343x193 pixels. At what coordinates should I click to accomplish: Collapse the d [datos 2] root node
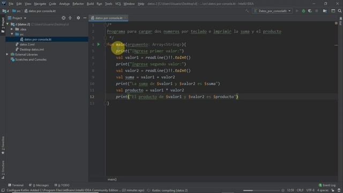[8, 24]
